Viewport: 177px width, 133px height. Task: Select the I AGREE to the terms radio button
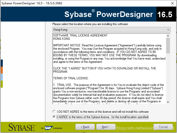pyautogui.click(x=54, y=117)
